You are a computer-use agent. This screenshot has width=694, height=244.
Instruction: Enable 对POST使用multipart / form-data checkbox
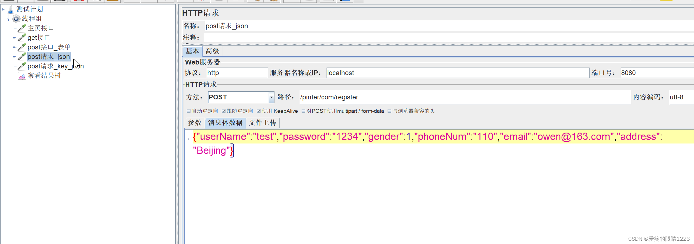pyautogui.click(x=303, y=111)
